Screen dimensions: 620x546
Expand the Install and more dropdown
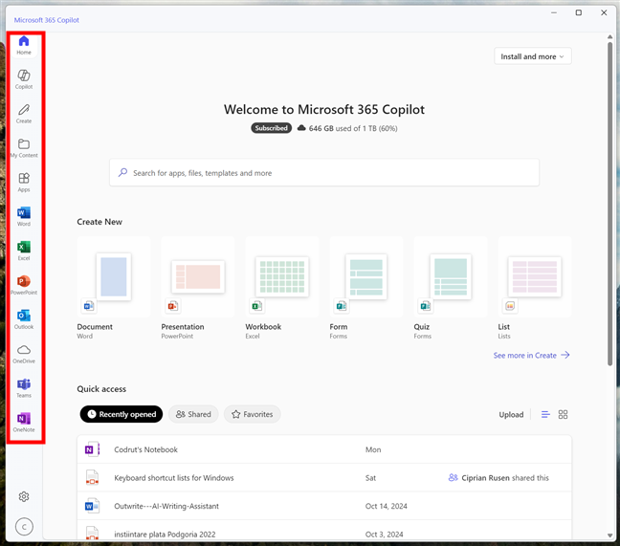click(533, 56)
